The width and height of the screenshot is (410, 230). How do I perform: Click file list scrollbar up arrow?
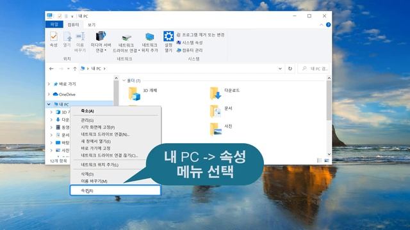coord(329,78)
